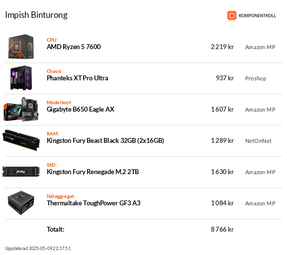Select the Phanteks XT Pro Ultra case image
287x255 pixels.
(21, 78)
